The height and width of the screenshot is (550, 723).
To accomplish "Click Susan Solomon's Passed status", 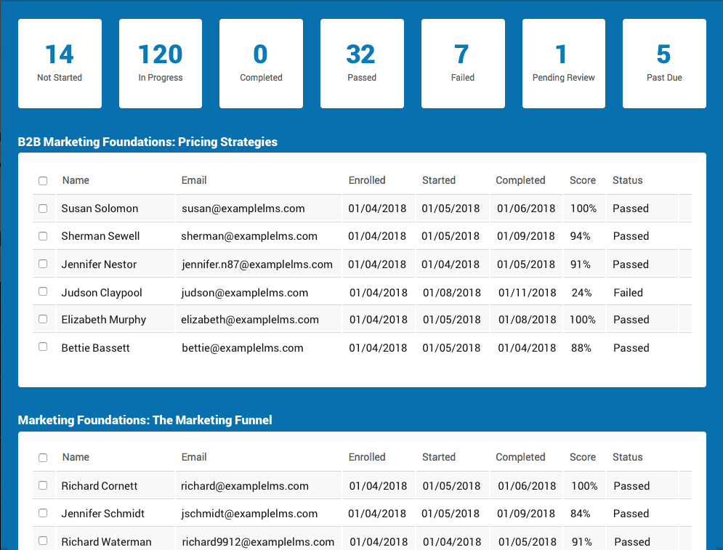I will point(630,209).
